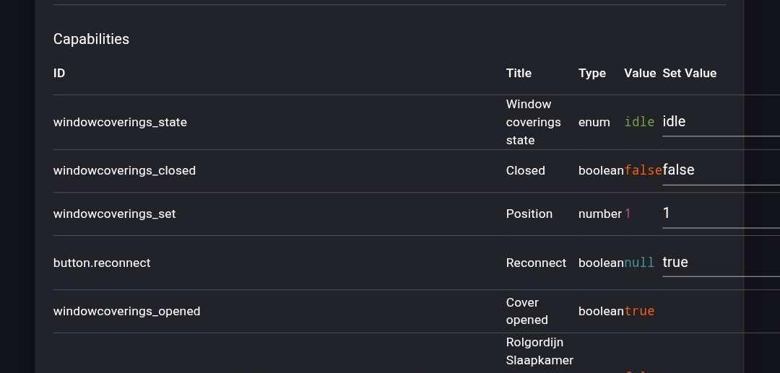Select the windowcoverings_closed capability ID
The image size is (780, 373).
pos(124,170)
